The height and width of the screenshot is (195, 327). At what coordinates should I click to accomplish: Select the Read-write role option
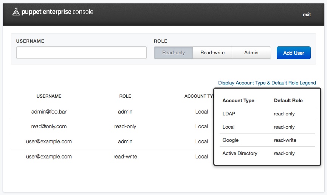[212, 53]
